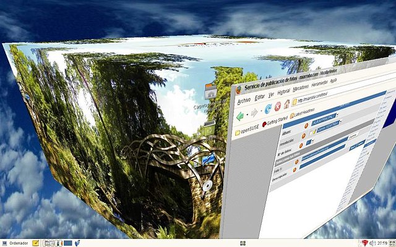The width and height of the screenshot is (396, 247).
Task: Click the gray Forward arrow in Firefox
Action: [x=254, y=112]
